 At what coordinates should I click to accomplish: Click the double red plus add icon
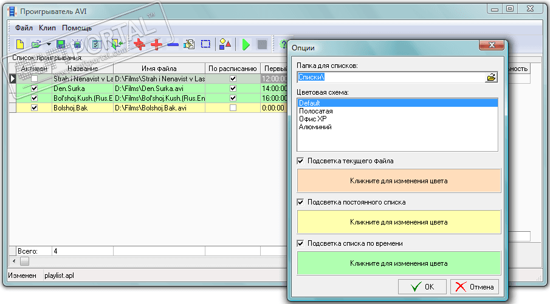pyautogui.click(x=139, y=44)
